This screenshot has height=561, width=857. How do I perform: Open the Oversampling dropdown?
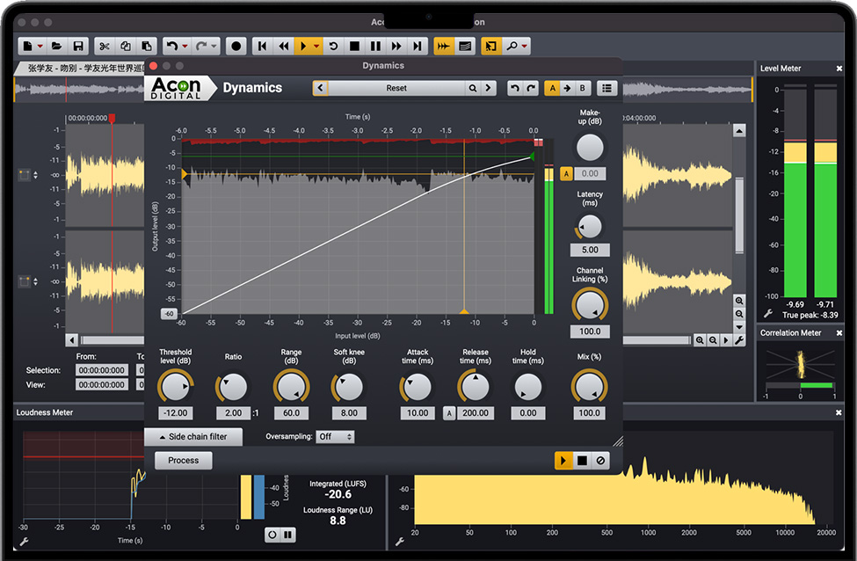pyautogui.click(x=337, y=437)
